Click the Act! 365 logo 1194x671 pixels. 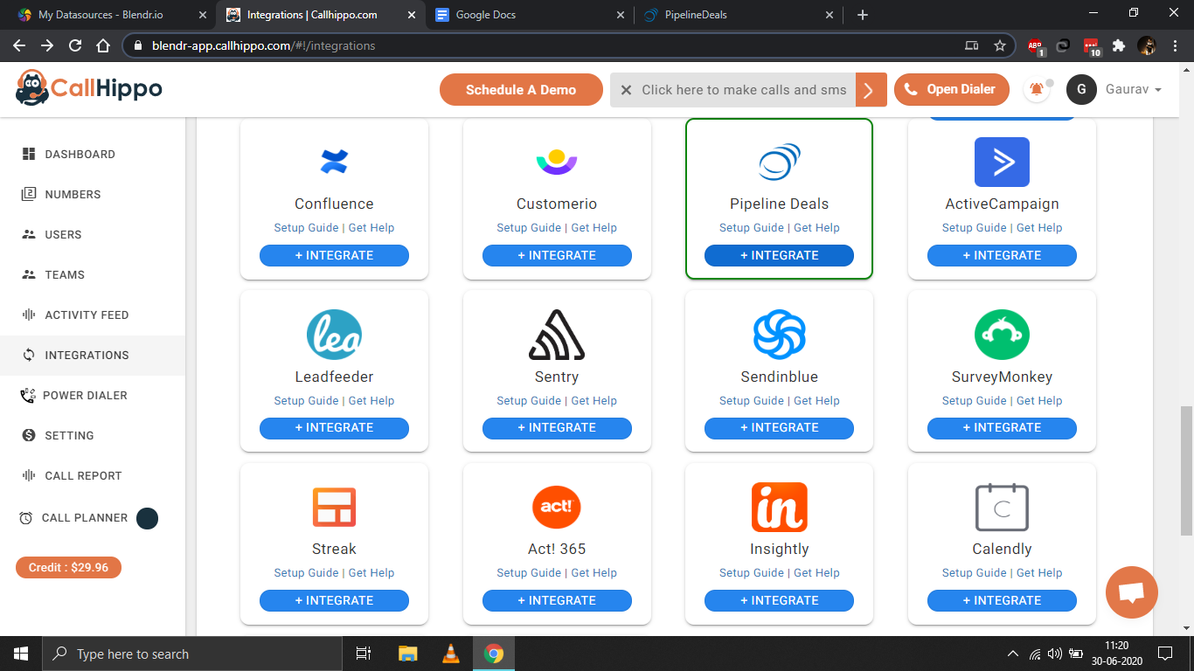coord(557,507)
